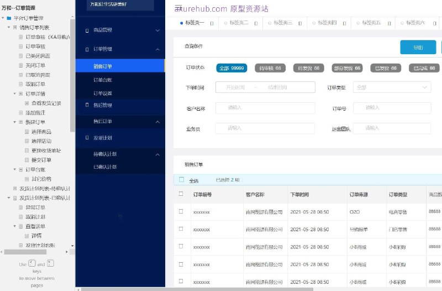
Task: Tick the 全选 checkbox
Action: point(181,179)
